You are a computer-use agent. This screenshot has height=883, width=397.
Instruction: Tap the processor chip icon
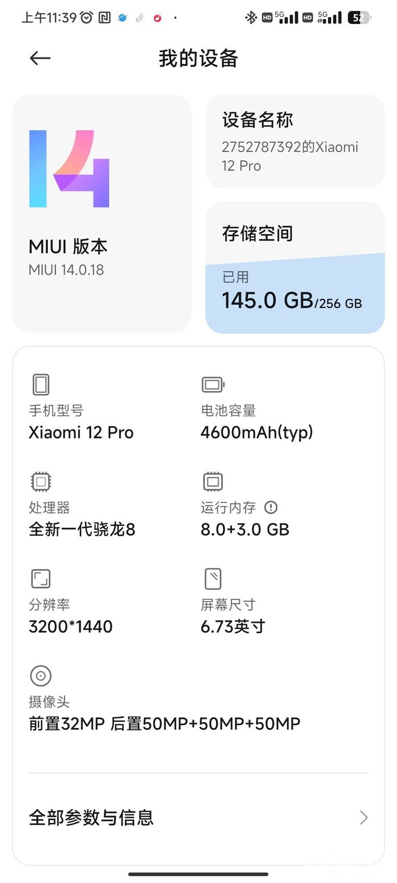click(41, 482)
